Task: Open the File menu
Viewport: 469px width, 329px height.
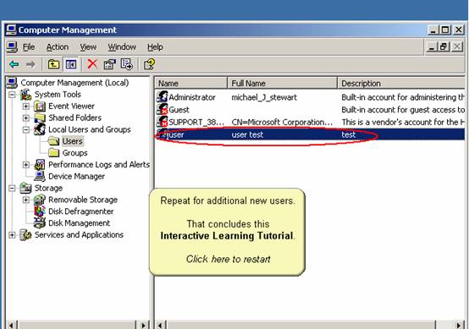Action: [x=29, y=47]
